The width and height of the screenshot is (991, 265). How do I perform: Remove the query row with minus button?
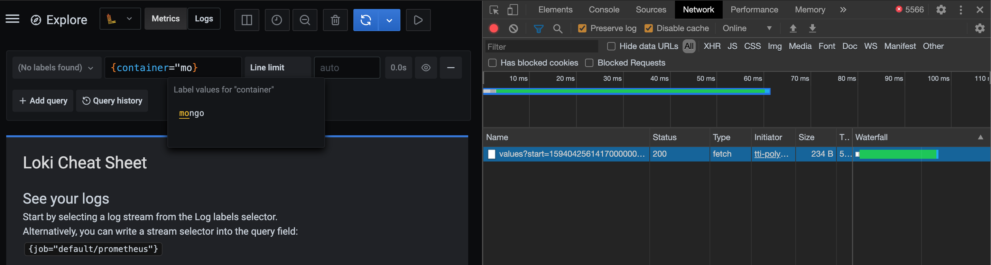[x=451, y=68]
